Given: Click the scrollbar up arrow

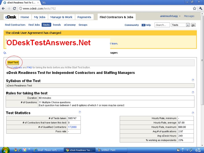Looking at the screenshot, I should point(202,14).
